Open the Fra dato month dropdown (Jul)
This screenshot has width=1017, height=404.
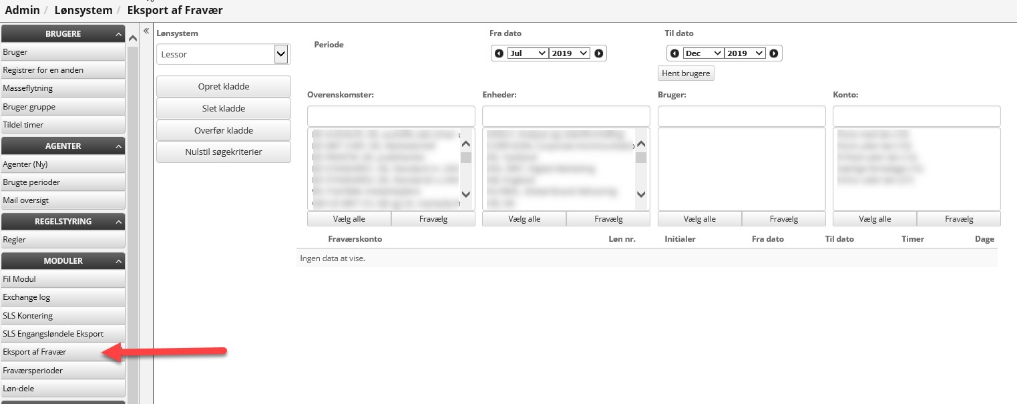coord(528,53)
